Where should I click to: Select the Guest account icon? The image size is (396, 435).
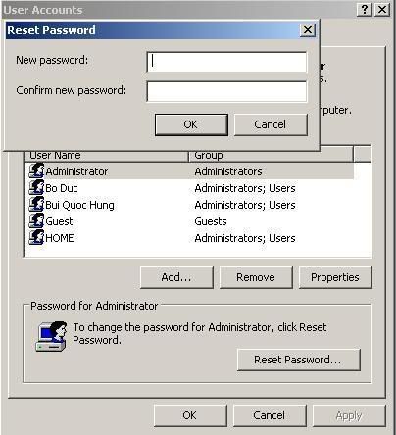[x=36, y=220]
